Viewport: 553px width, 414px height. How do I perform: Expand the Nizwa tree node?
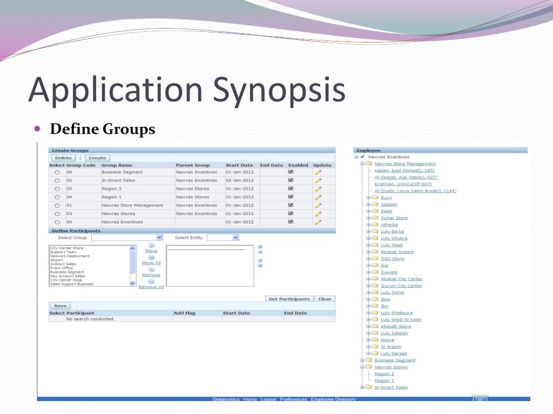click(x=368, y=340)
